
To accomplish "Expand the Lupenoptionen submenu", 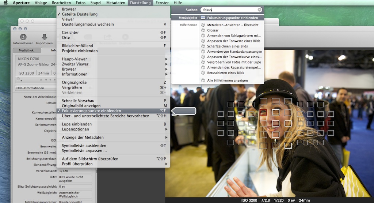I will 113,129.
